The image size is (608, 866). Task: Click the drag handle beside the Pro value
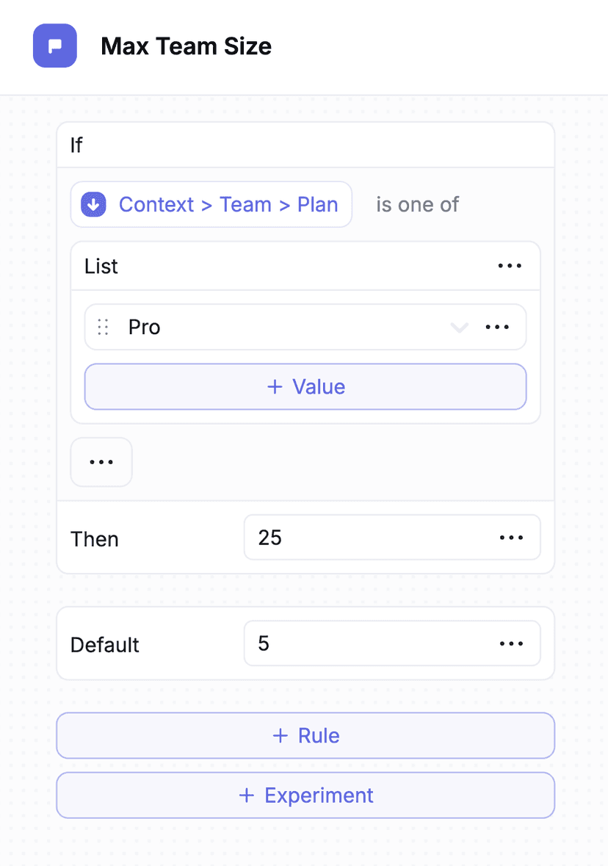click(104, 327)
